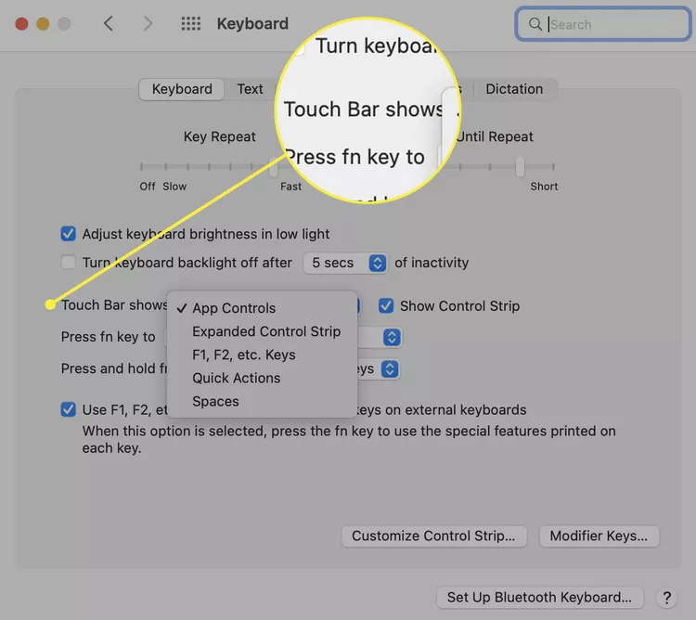
Task: Open the Press and hold fn dropdown arrows
Action: click(x=390, y=368)
